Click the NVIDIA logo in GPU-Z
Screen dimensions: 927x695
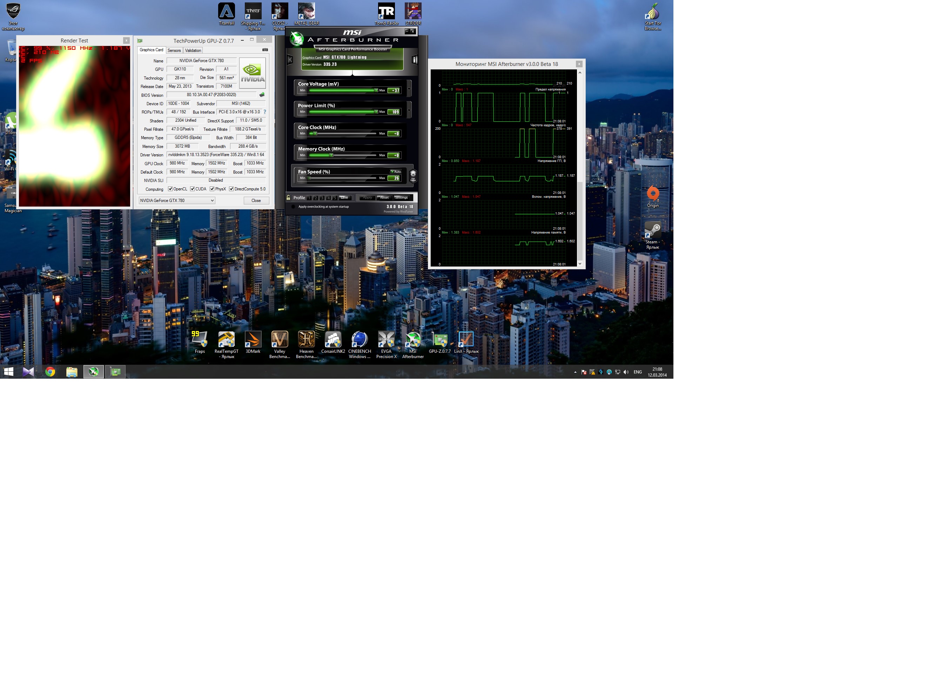point(252,73)
